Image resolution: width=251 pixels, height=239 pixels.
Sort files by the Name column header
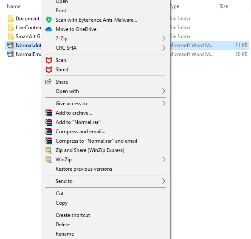pyautogui.click(x=14, y=6)
